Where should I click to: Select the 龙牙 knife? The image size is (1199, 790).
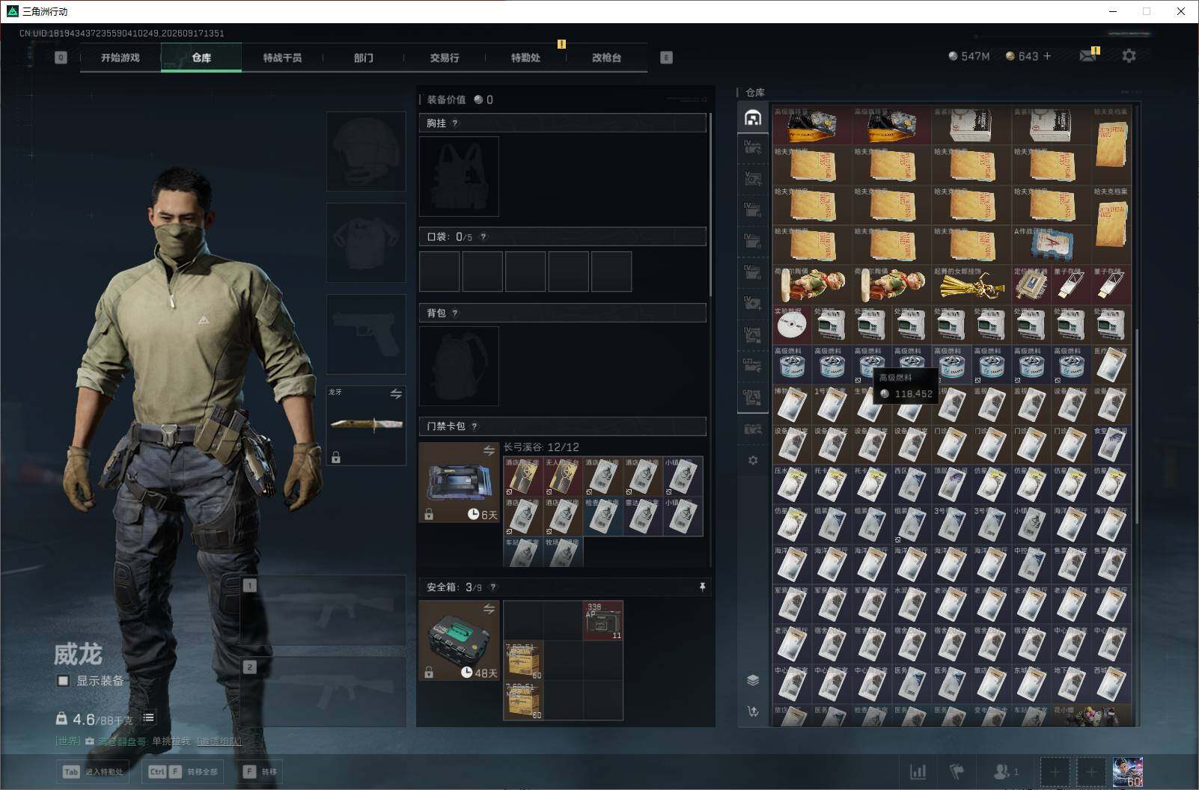pos(366,425)
